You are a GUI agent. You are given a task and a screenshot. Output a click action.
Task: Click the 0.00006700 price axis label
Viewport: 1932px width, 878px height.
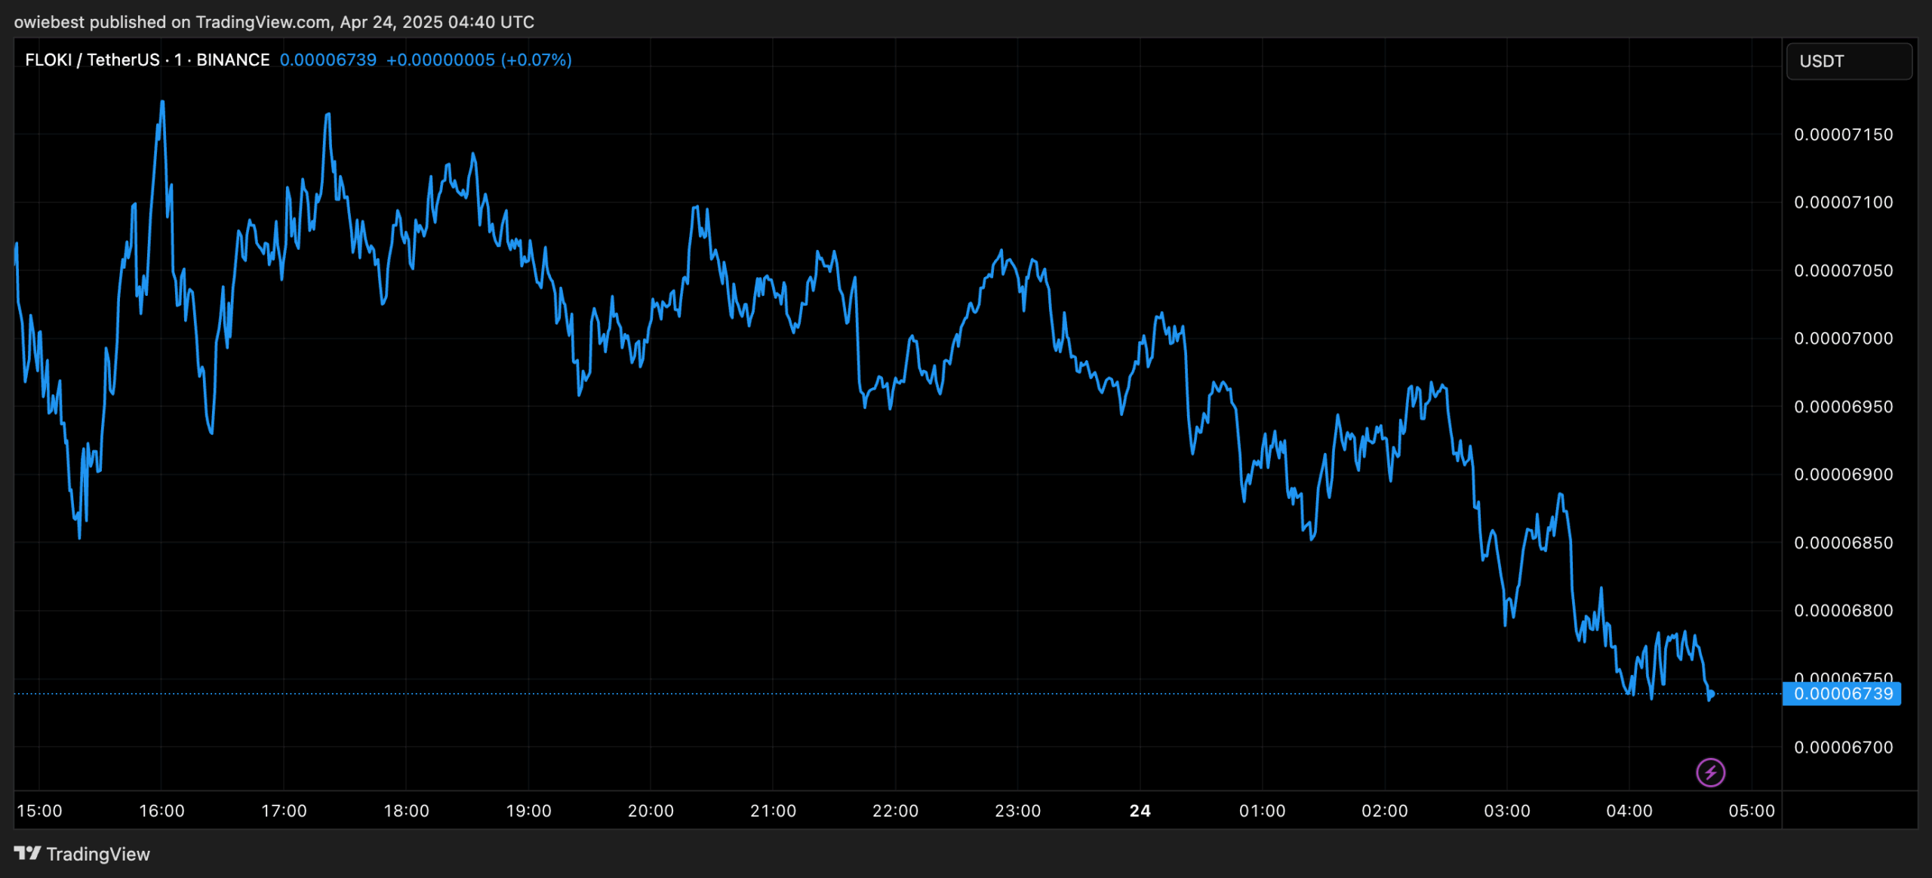click(1843, 747)
